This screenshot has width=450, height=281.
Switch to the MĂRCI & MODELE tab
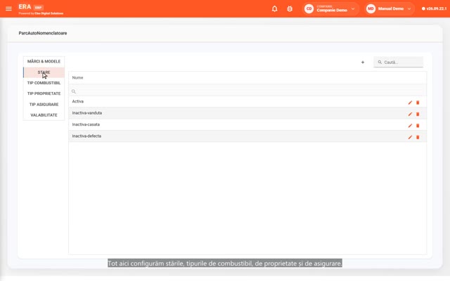(44, 61)
